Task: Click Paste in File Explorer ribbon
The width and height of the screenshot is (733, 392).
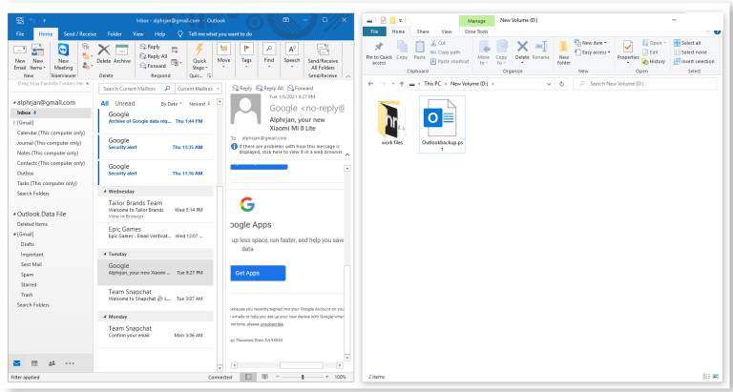Action: (420, 51)
